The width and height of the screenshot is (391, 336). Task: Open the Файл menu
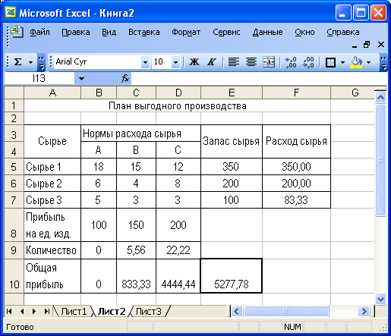coord(39,33)
